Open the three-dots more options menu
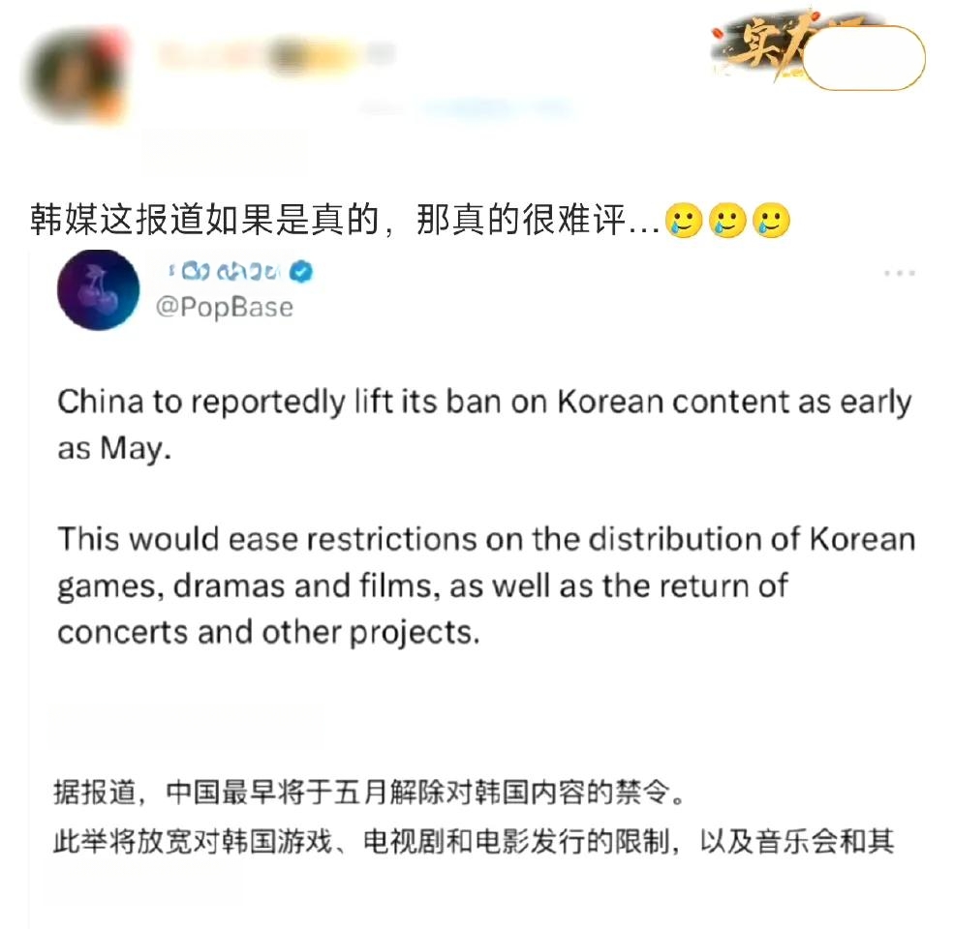 [900, 273]
